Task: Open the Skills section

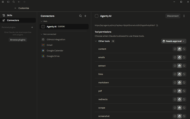Action: point(18,15)
